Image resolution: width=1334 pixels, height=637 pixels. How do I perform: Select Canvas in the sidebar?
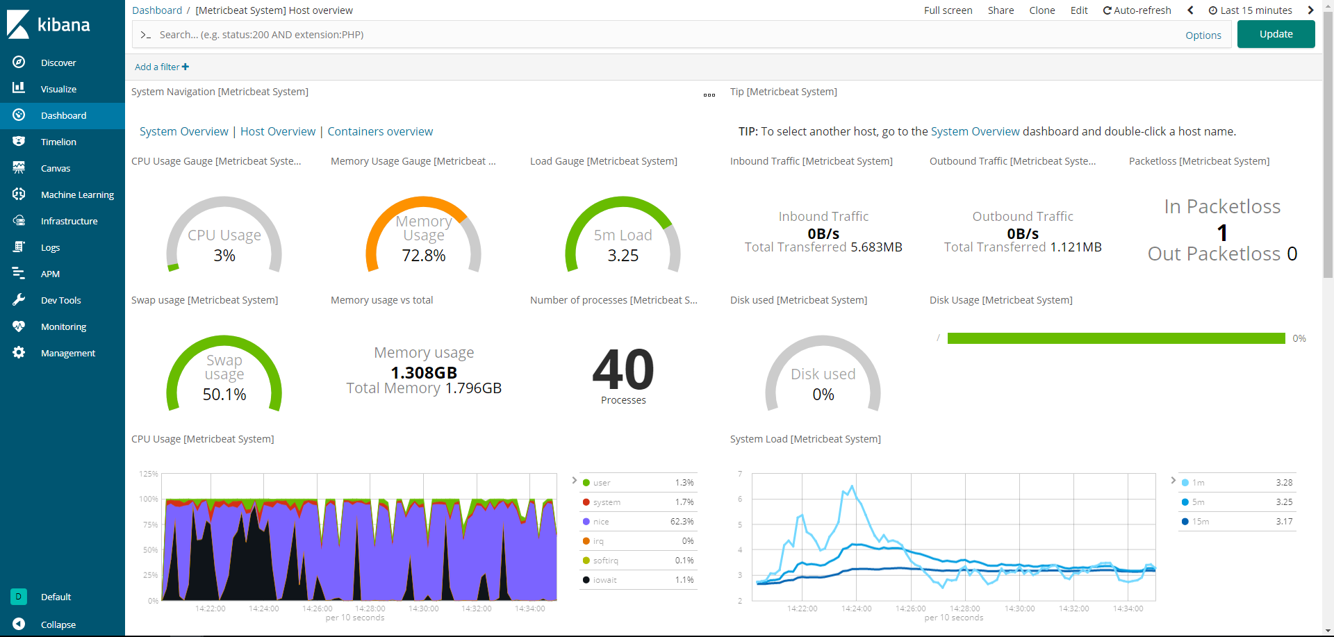pos(56,168)
